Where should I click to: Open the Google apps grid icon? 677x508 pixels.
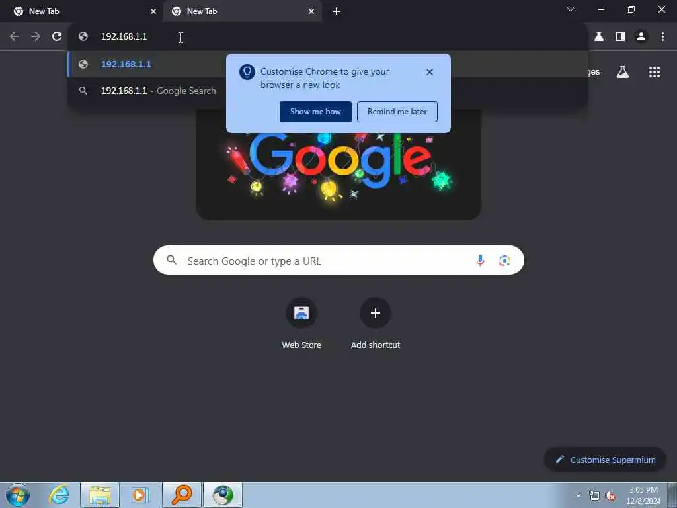coord(655,72)
